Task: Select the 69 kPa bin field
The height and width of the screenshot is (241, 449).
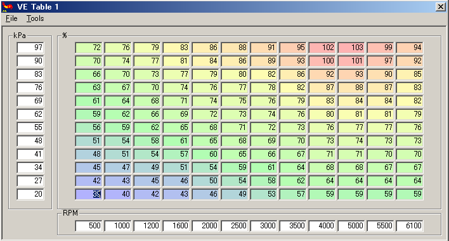Action: coord(30,101)
